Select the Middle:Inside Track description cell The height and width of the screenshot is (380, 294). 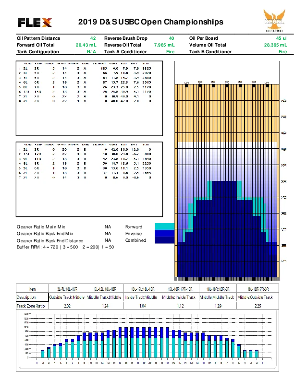[x=179, y=297]
